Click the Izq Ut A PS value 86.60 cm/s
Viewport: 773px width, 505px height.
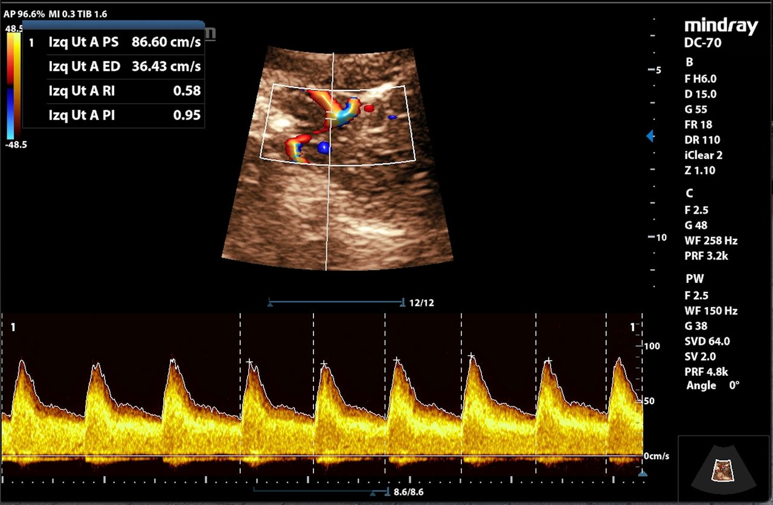click(x=166, y=42)
